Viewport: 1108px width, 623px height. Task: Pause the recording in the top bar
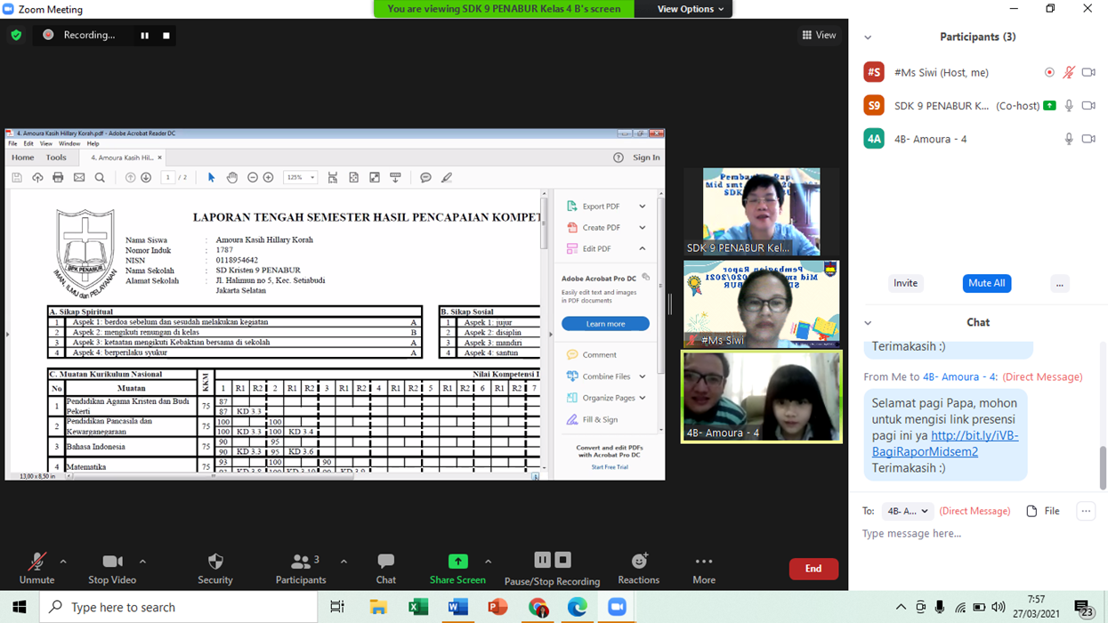(x=144, y=36)
